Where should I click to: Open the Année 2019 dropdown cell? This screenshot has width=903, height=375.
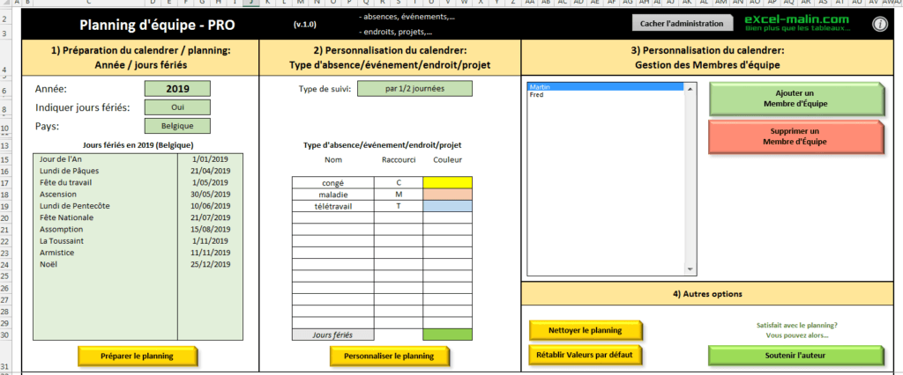coord(177,88)
